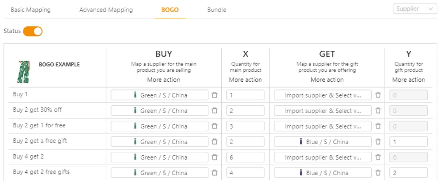Click trash icon beside GET field in Buy 1 row
This screenshot has height=181, width=443.
pos(378,95)
